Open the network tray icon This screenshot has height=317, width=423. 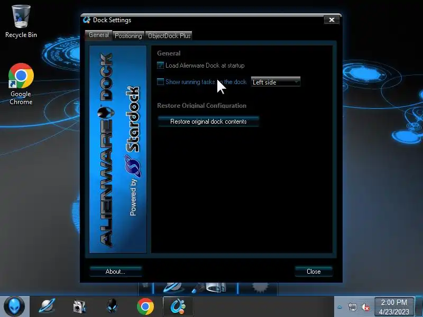coord(352,307)
